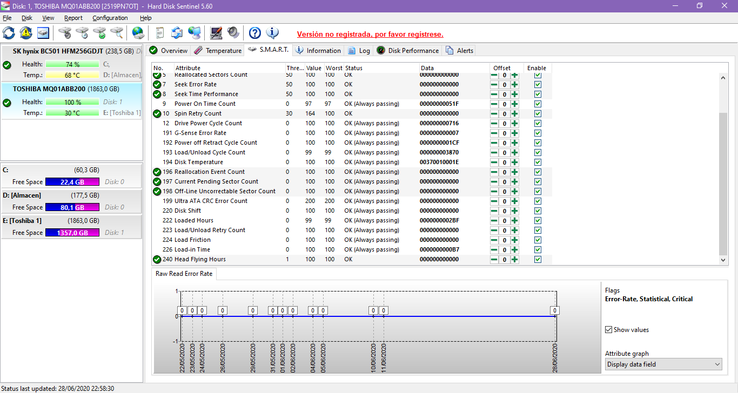Image resolution: width=738 pixels, height=393 pixels.
Task: Toggle Enable checkbox for Drive Power Cycle Count
Action: click(538, 124)
